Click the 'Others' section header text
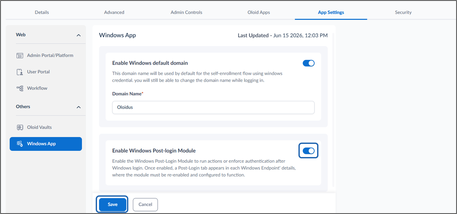This screenshot has height=214, width=457. click(x=23, y=107)
